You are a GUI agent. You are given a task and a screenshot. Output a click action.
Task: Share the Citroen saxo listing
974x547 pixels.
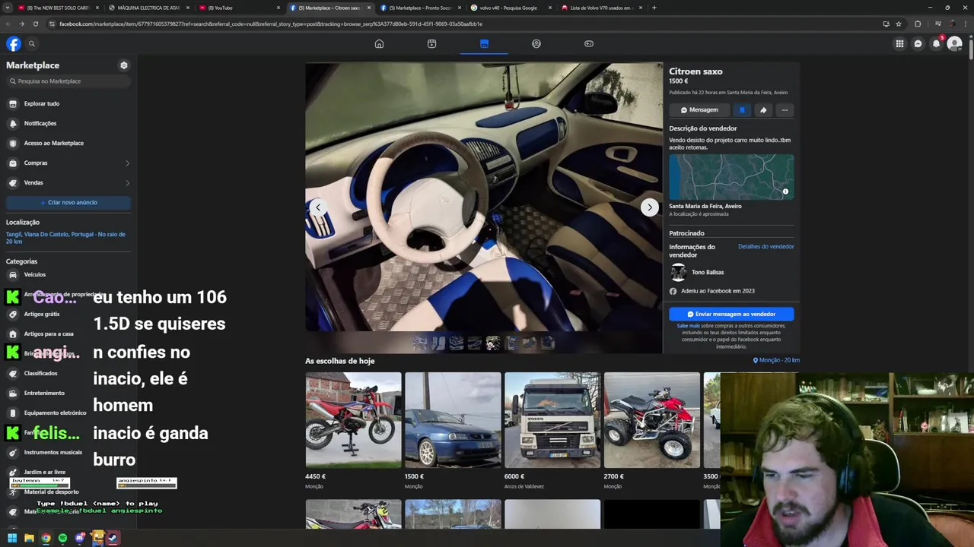coord(763,110)
